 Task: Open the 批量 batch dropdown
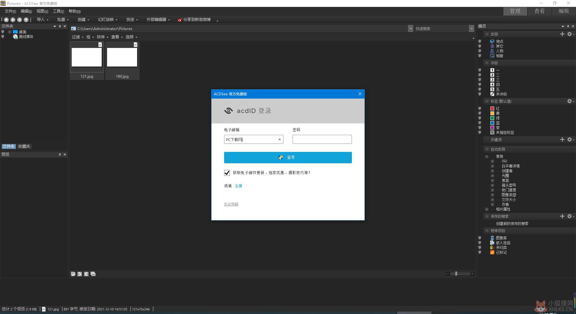coord(63,20)
